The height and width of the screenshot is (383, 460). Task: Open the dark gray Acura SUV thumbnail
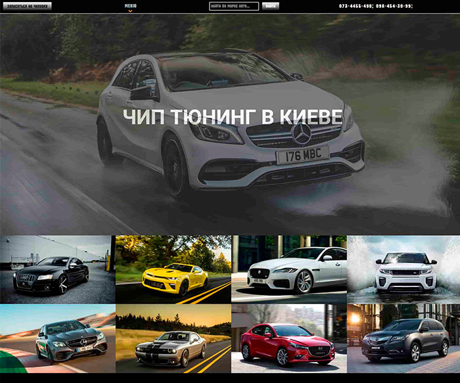point(403,338)
